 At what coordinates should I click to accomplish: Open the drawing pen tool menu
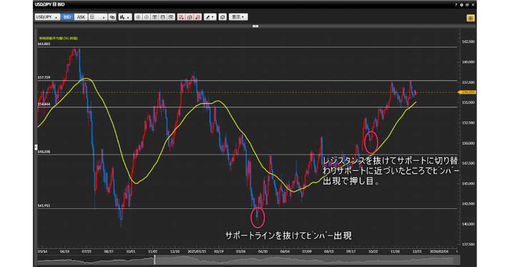coord(210,18)
